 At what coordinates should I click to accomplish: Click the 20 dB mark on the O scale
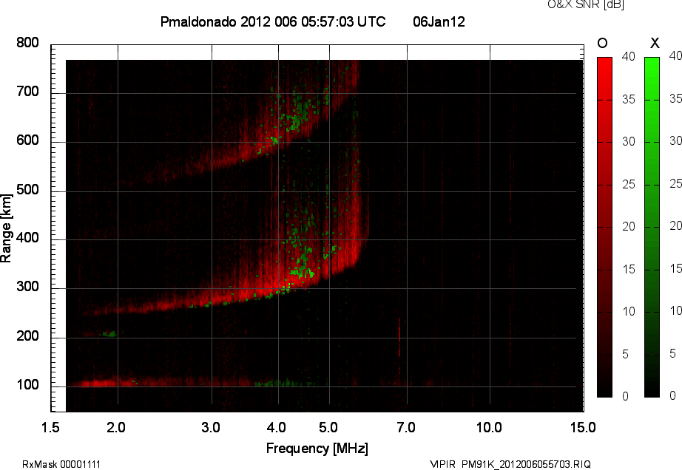(629, 227)
